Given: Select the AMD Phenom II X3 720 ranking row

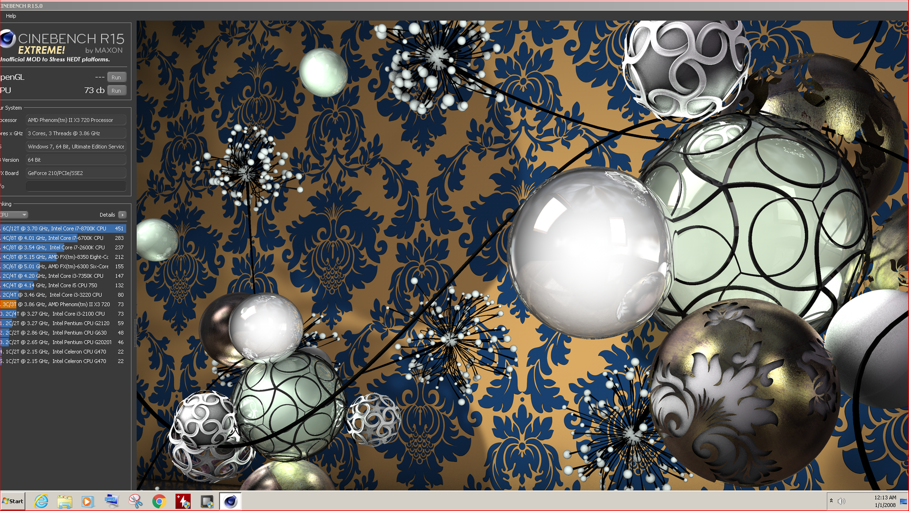Looking at the screenshot, I should pyautogui.click(x=63, y=304).
